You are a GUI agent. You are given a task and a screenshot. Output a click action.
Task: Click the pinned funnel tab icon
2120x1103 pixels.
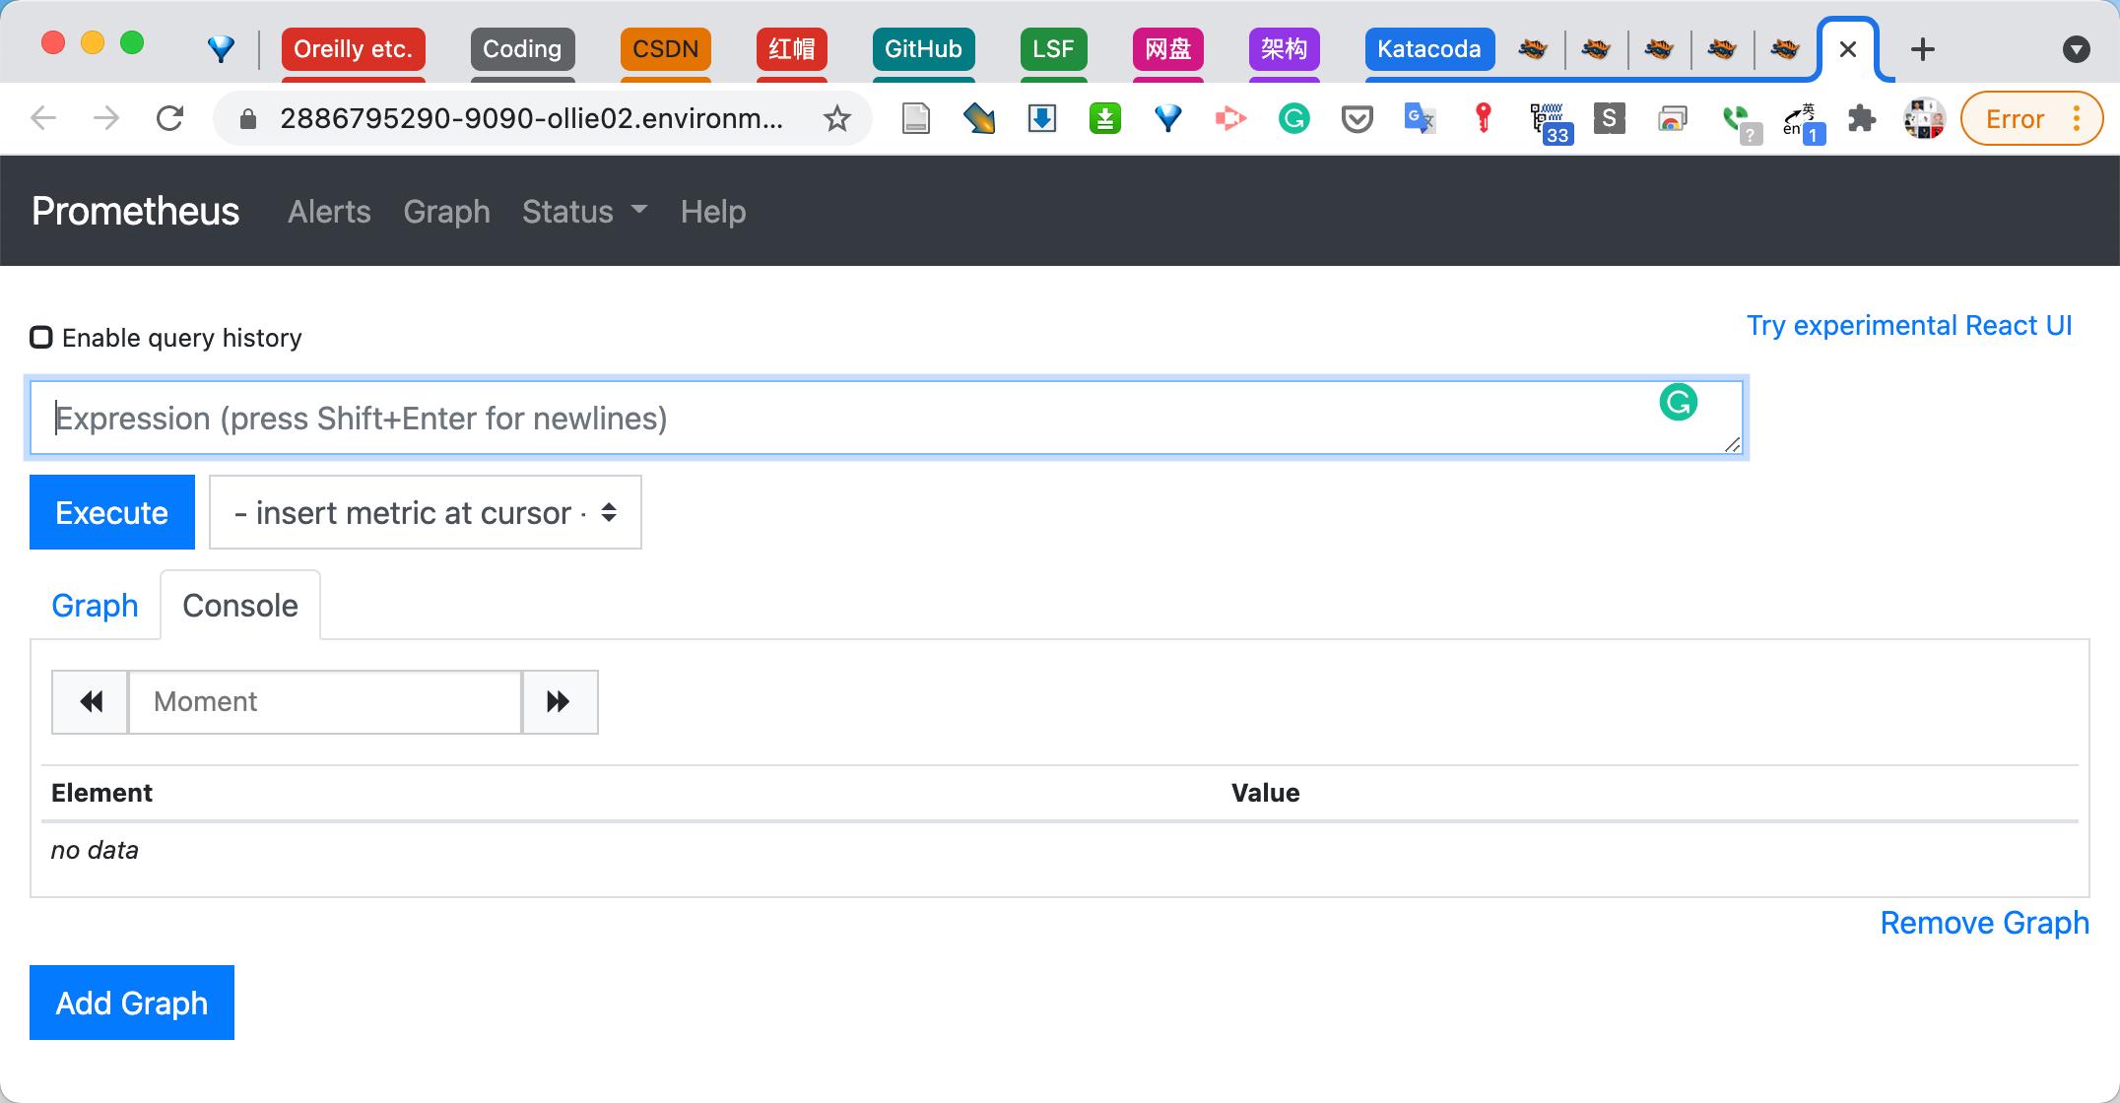pyautogui.click(x=222, y=49)
